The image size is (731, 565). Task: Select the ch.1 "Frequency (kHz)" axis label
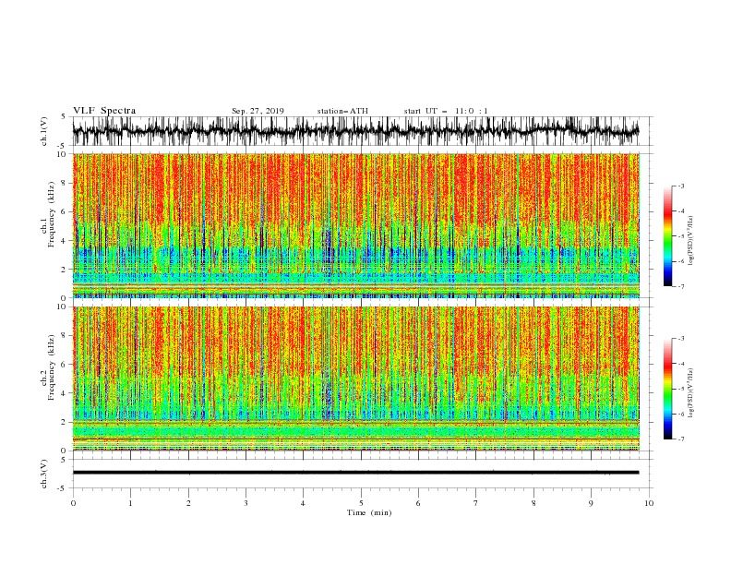point(51,215)
